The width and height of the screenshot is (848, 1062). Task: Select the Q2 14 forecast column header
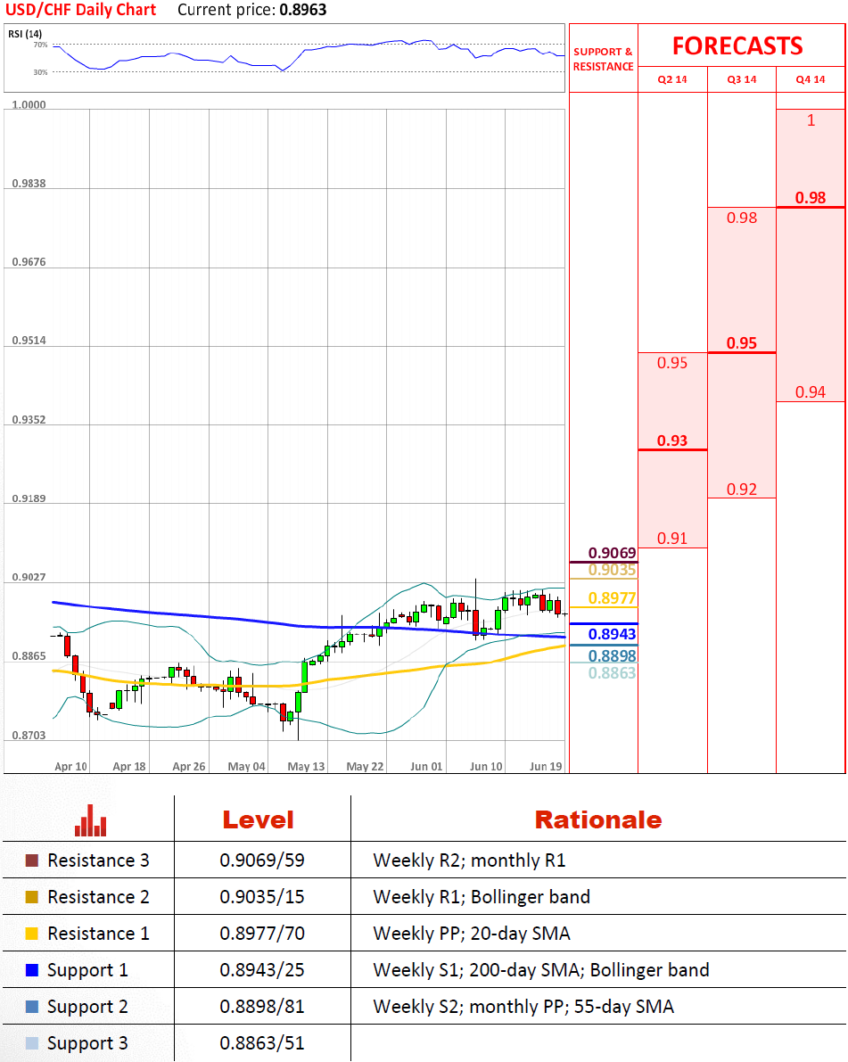tap(672, 79)
